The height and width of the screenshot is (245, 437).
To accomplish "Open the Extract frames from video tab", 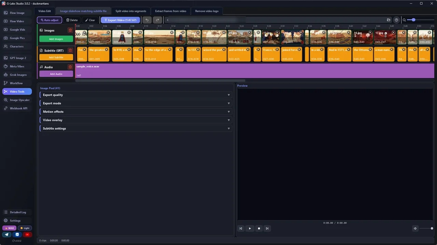I will 171,11.
